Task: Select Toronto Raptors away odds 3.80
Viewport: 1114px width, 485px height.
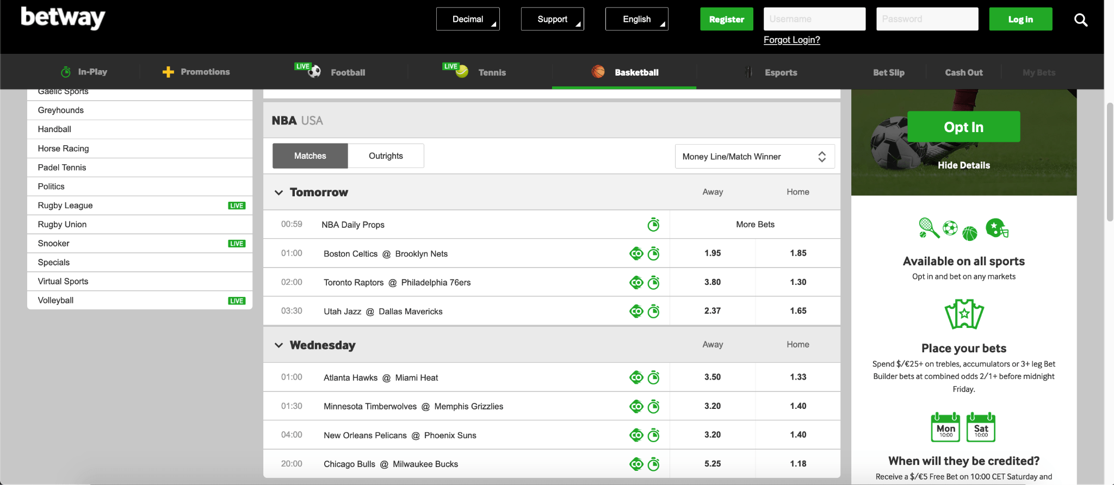Action: [713, 282]
